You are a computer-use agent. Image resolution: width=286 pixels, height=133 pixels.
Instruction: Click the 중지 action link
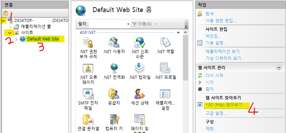(x=209, y=89)
